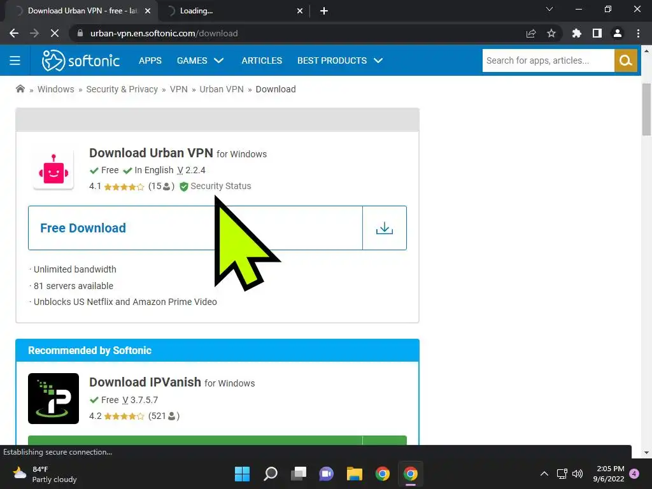Click the home icon in the breadcrumb
Screen dimensions: 652x489
(20, 89)
